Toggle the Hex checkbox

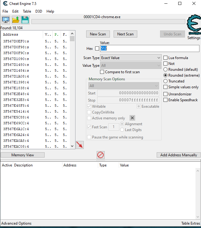[97, 48]
